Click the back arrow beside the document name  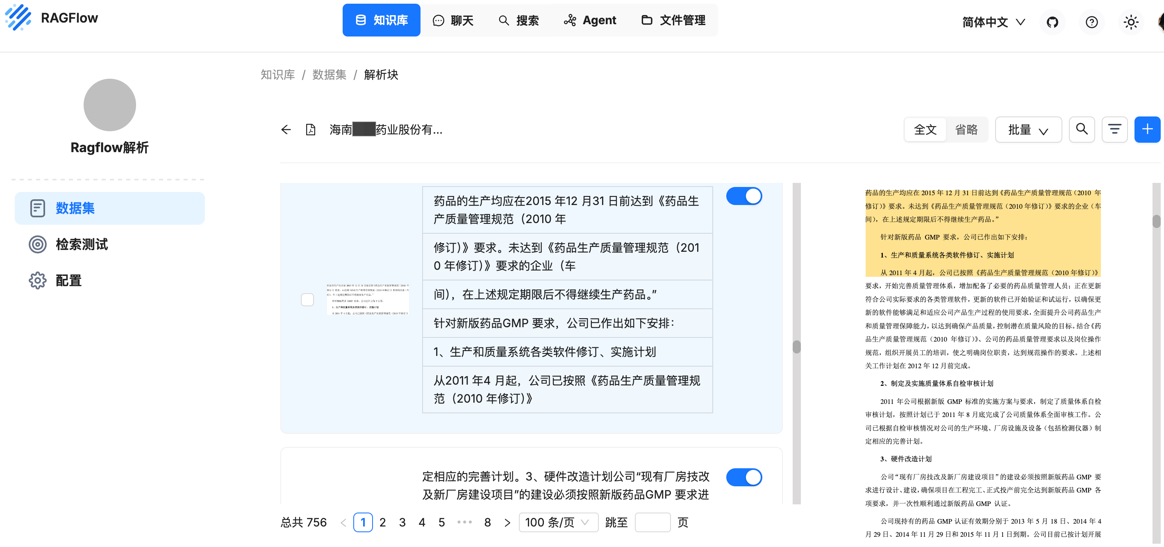(x=286, y=130)
